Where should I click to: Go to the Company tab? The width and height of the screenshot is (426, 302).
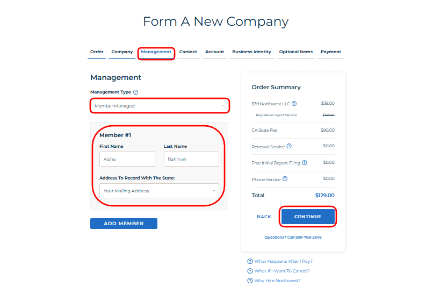click(x=122, y=52)
